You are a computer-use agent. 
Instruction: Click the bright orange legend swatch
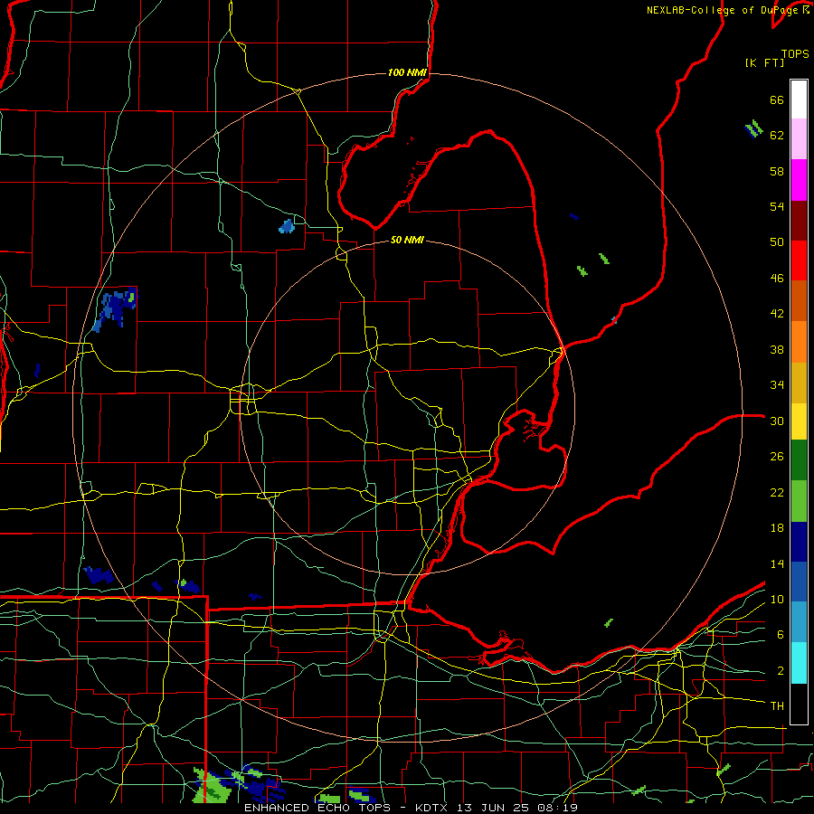799,342
